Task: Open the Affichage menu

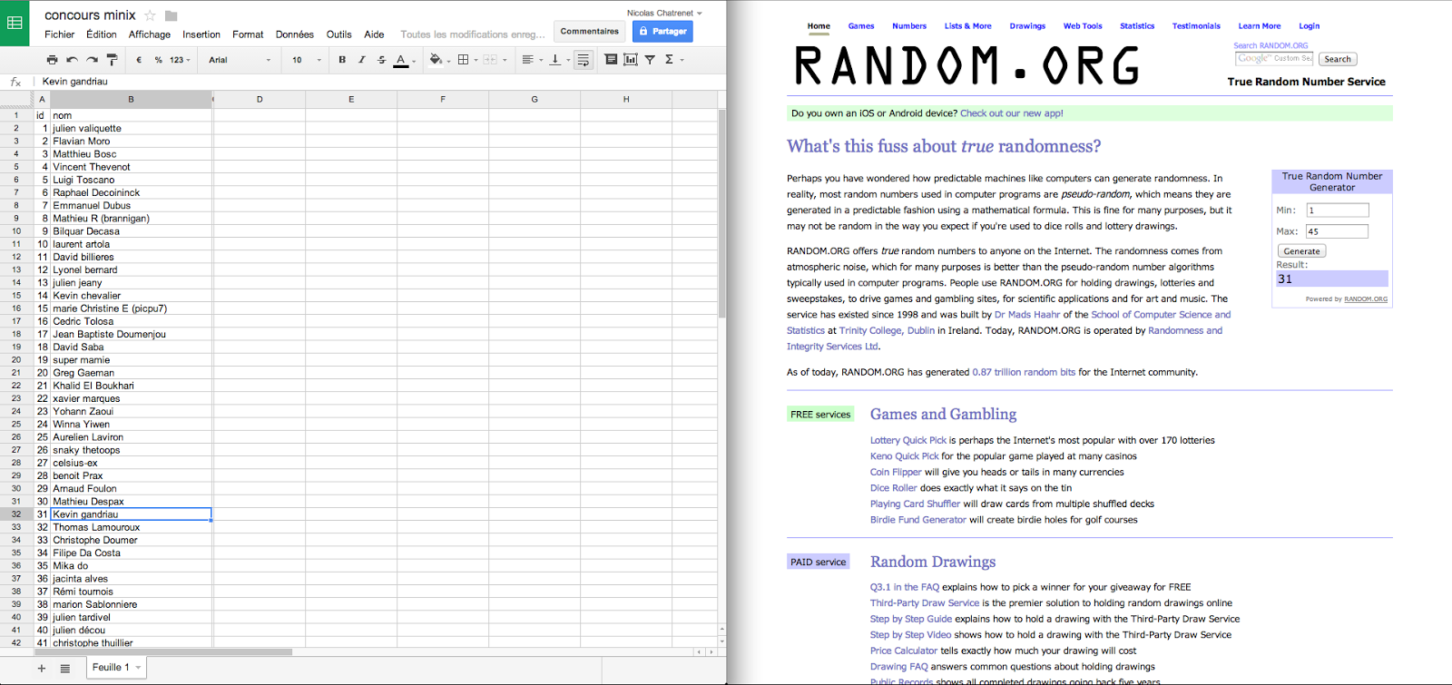Action: click(150, 34)
